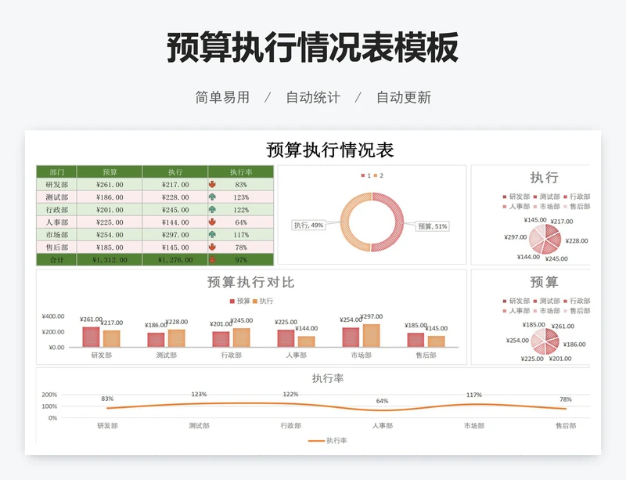Viewport: 626px width, 480px height.
Task: Select the 执行率 line chart title
Action: pos(328,378)
